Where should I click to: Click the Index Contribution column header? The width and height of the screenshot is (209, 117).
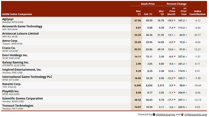click(198, 13)
